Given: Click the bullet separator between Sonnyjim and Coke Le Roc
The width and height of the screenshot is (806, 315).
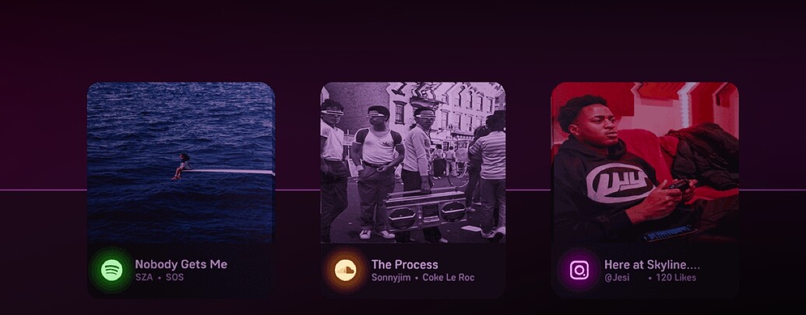Looking at the screenshot, I should (x=417, y=278).
